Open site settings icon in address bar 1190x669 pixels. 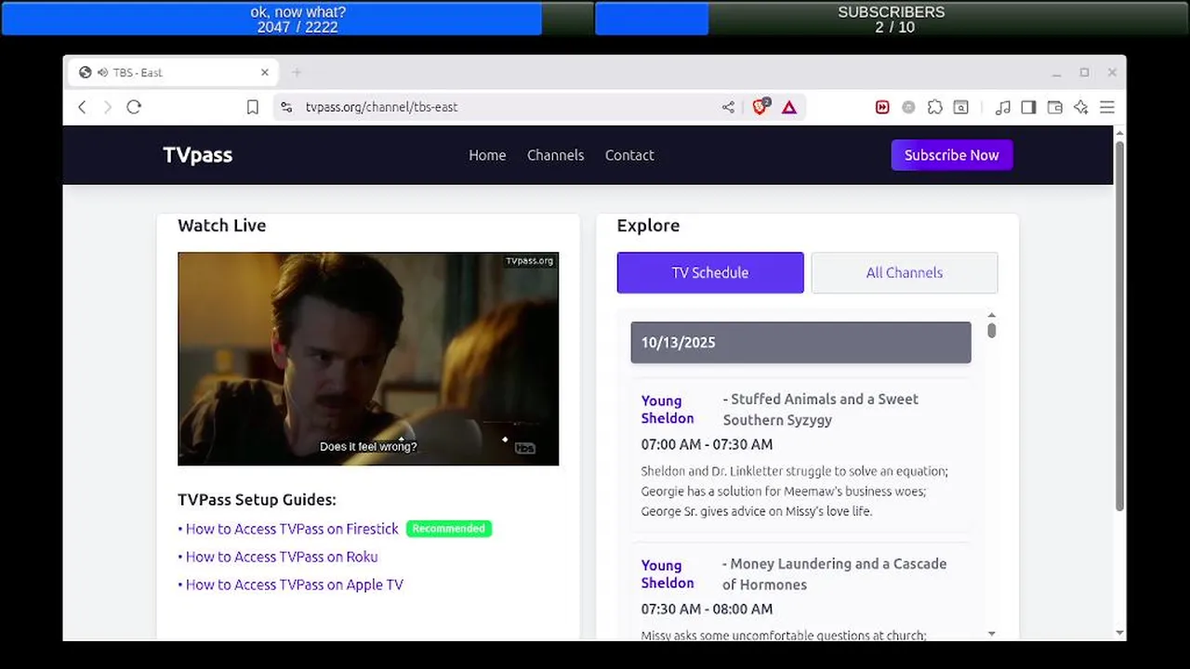(286, 107)
